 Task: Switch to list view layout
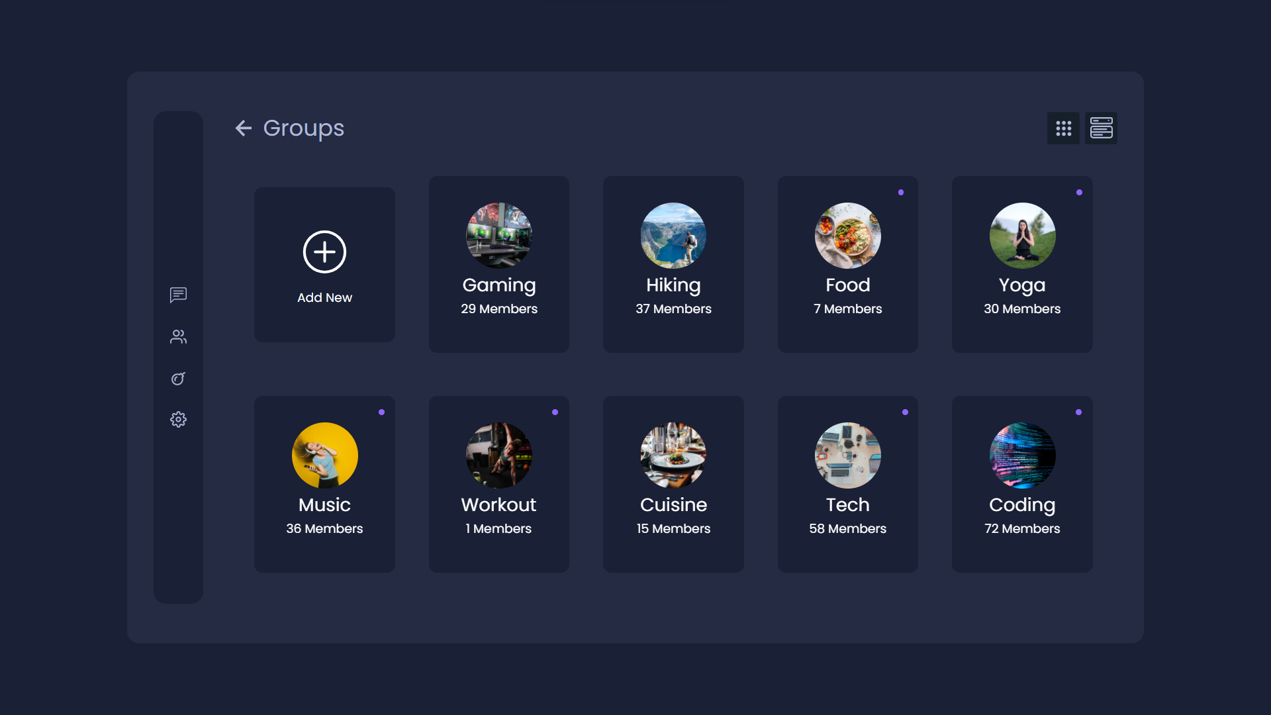(1101, 128)
